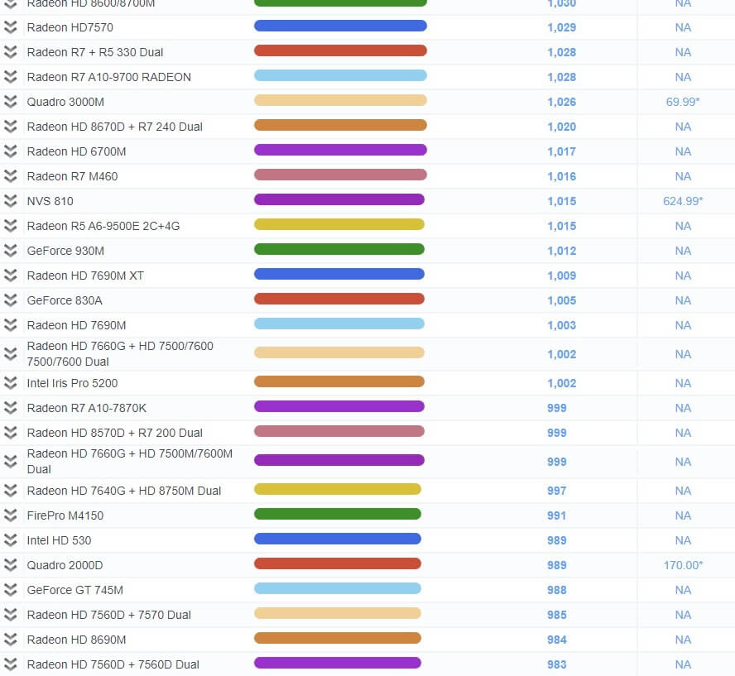Open the NVS 810 link

coord(50,201)
